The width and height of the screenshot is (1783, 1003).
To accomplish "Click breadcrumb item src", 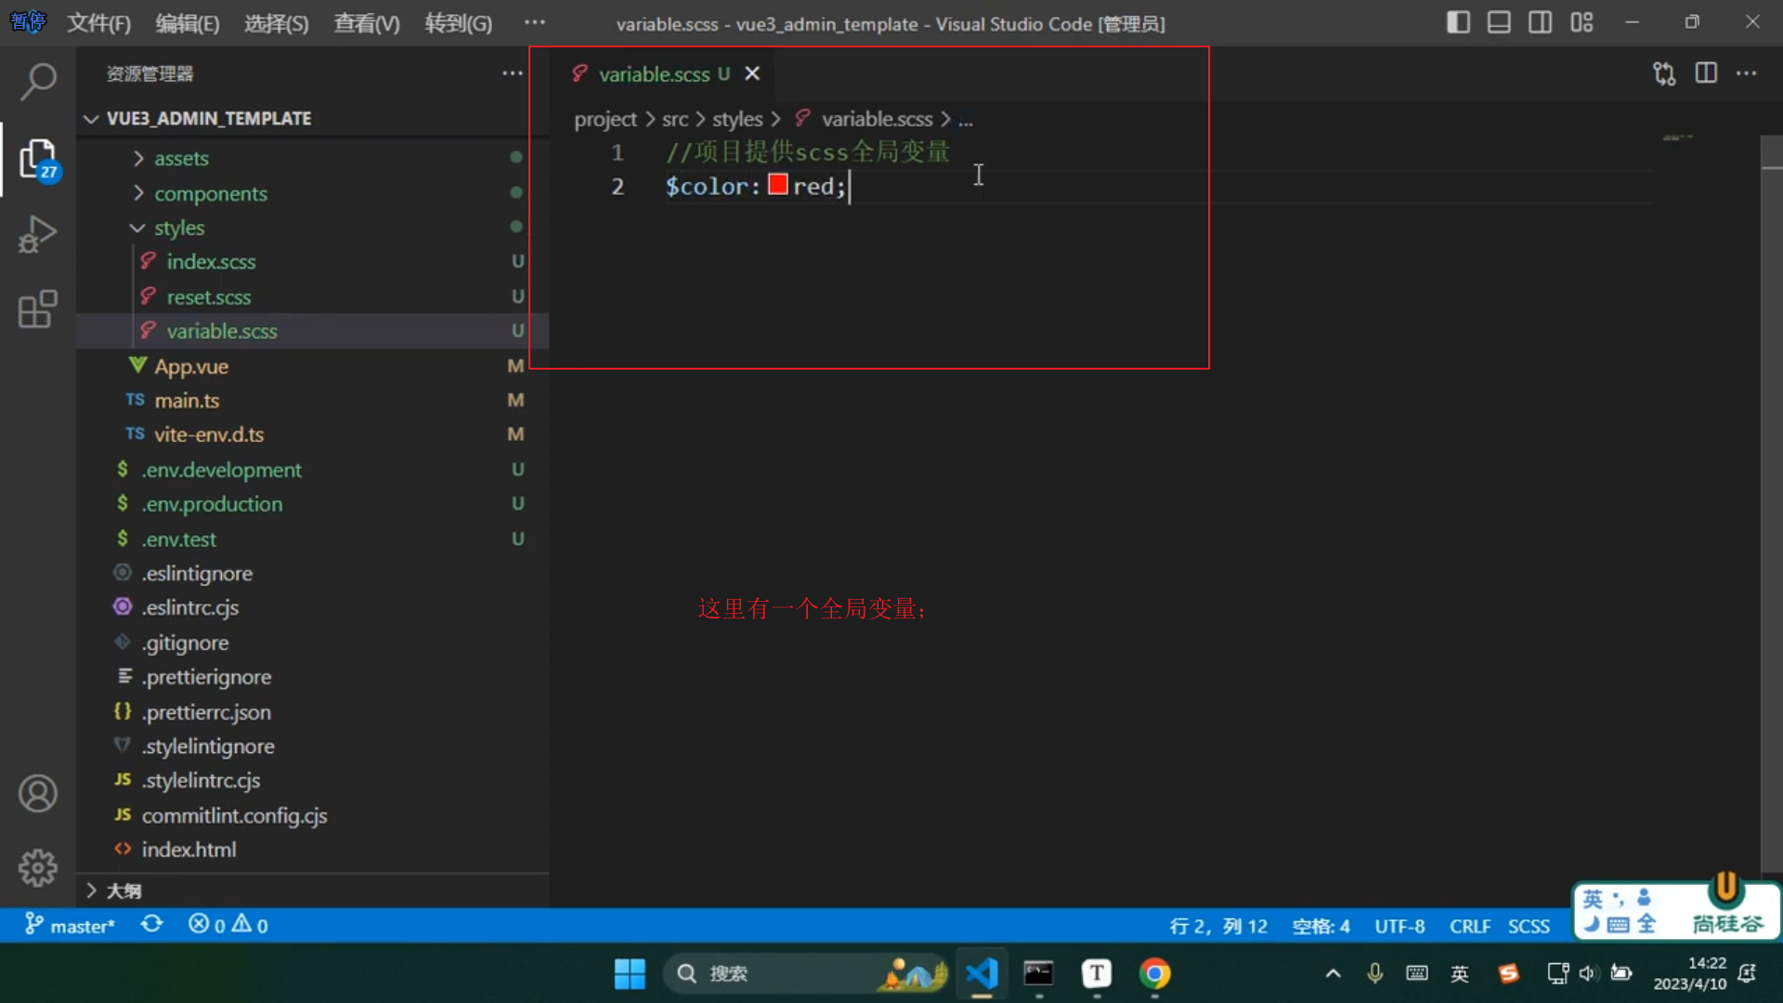I will (x=675, y=119).
